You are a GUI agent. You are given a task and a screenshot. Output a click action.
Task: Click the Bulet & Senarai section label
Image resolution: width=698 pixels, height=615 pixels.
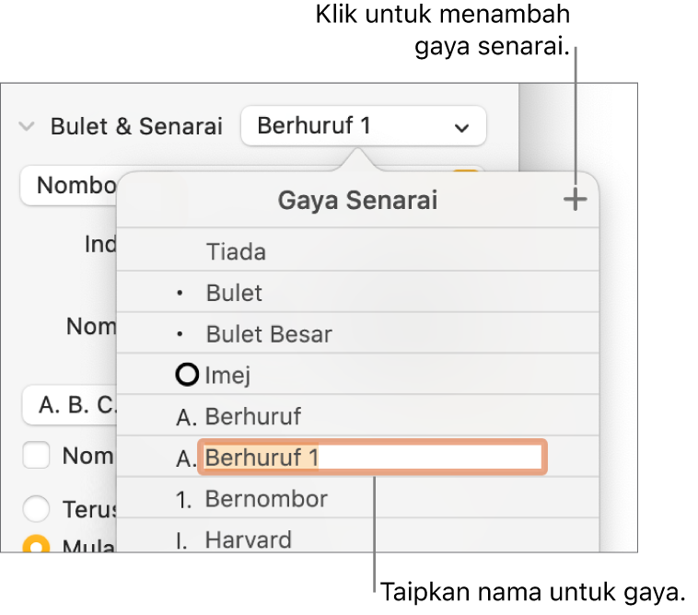(136, 126)
